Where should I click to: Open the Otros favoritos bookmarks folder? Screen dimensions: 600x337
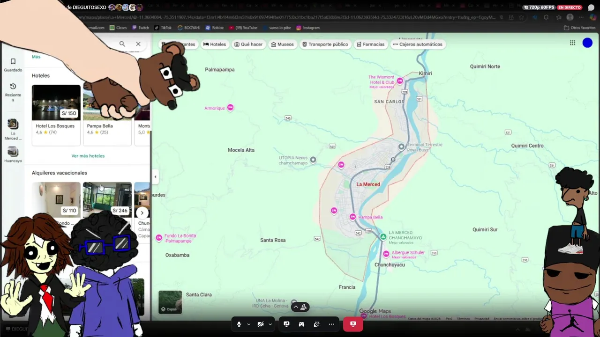tap(579, 28)
